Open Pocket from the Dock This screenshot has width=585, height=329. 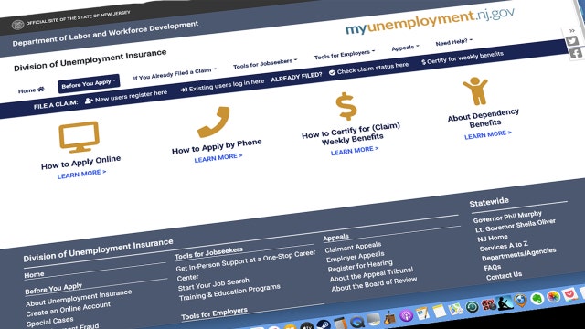(569, 294)
